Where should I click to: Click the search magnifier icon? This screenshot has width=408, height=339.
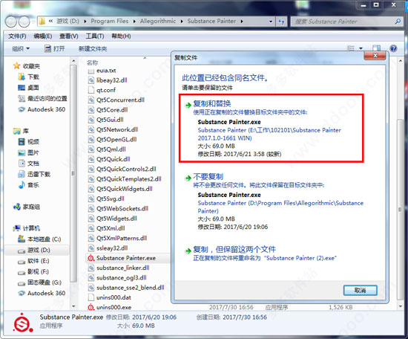[x=398, y=22]
